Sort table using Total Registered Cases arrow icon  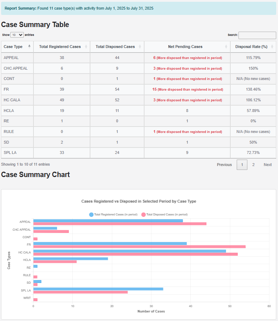point(85,47)
